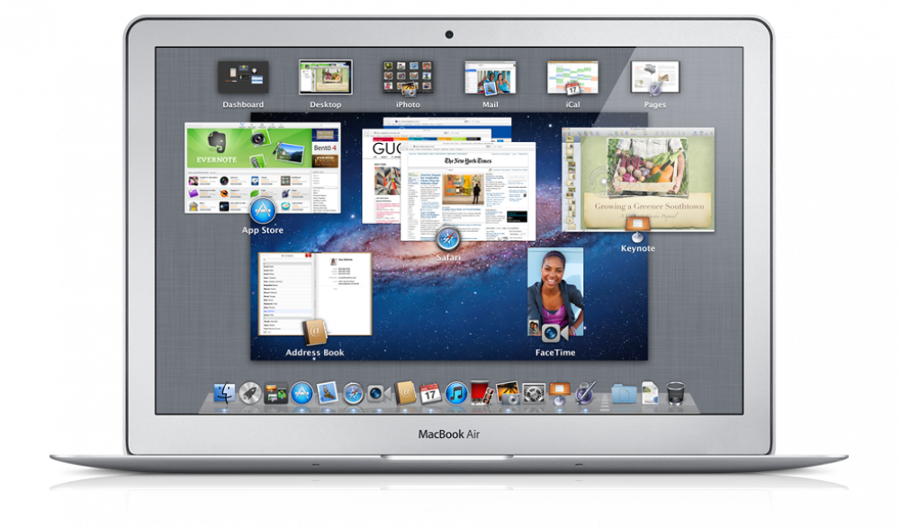The height and width of the screenshot is (527, 900).
Task: Launch Launchpad rocket icon in the Dock
Action: click(x=249, y=393)
